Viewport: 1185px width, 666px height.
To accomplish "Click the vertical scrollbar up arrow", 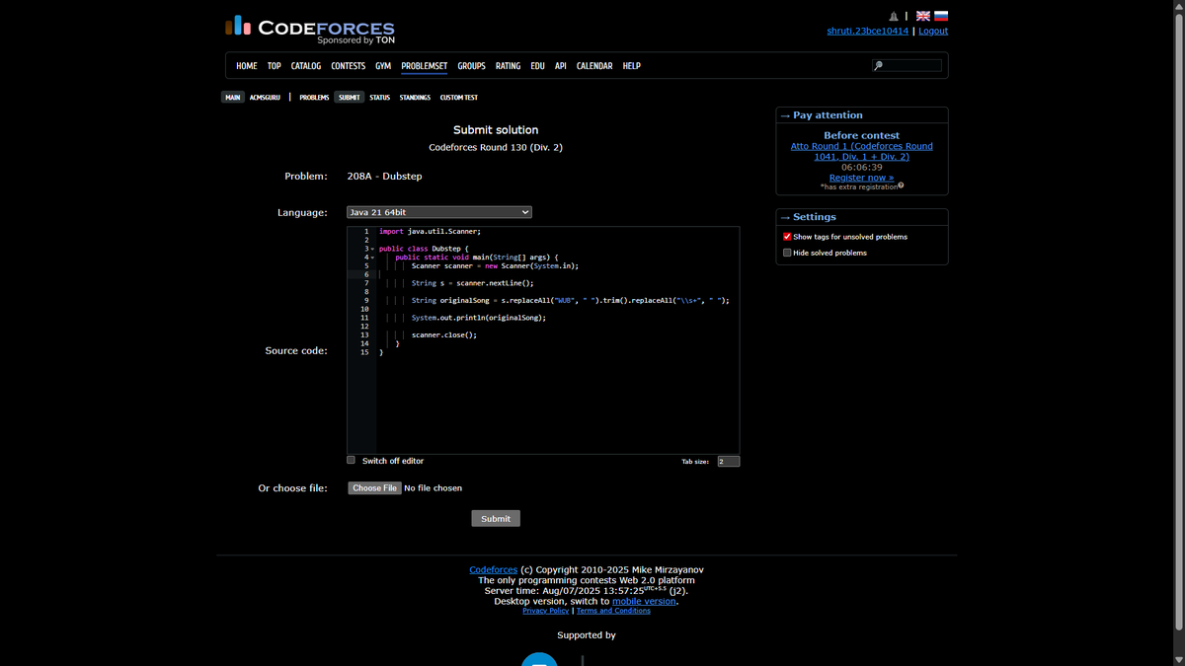I will click(1178, 6).
